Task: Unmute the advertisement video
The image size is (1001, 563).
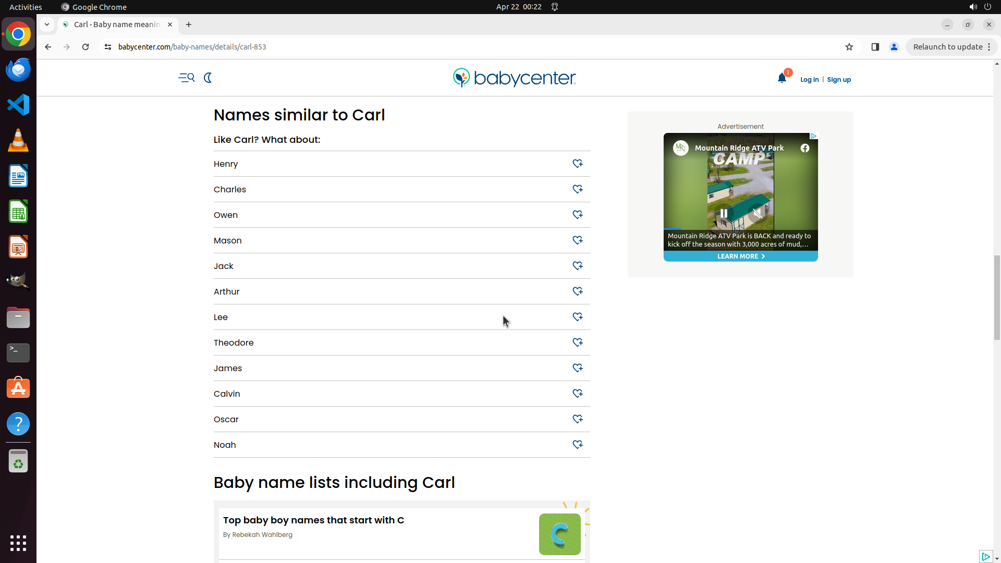Action: tap(757, 213)
